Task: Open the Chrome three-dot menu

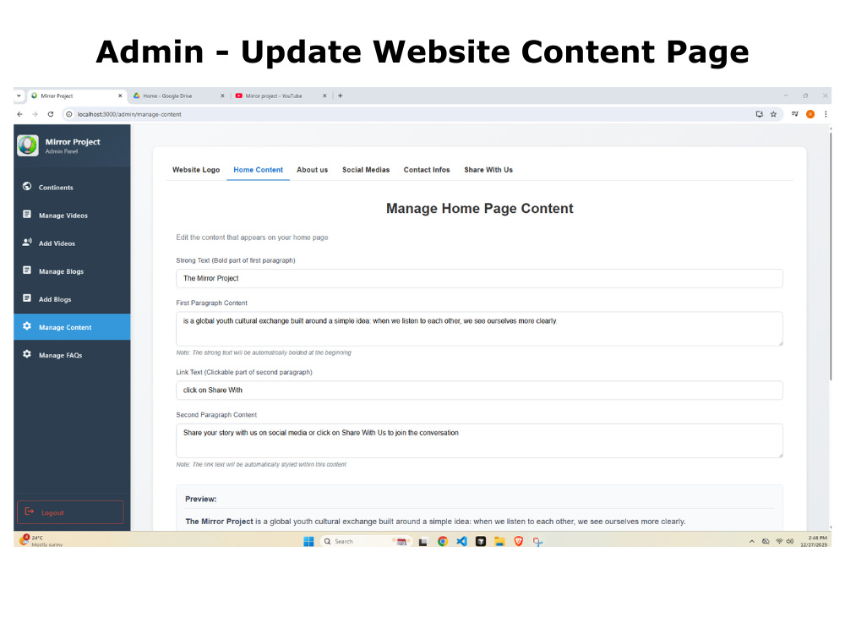Action: 826,114
